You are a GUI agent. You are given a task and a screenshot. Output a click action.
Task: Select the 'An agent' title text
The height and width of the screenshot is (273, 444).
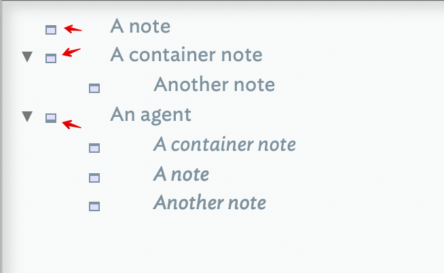[151, 115]
